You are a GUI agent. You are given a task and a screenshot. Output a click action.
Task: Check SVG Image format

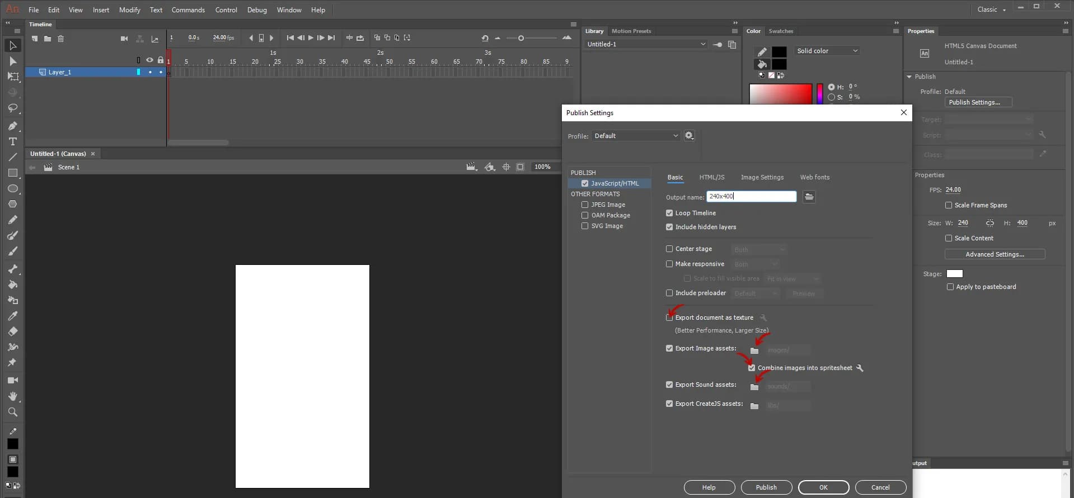(x=585, y=226)
